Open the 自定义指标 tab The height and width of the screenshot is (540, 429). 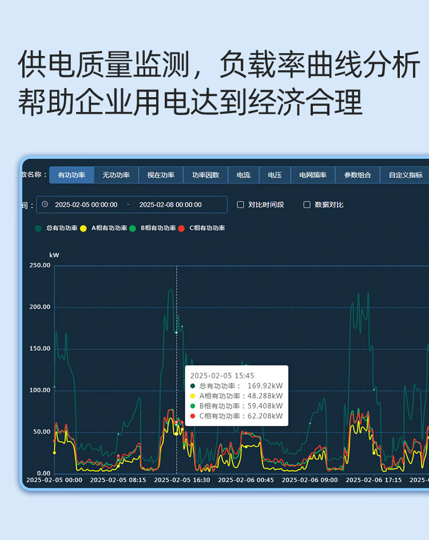tap(405, 175)
